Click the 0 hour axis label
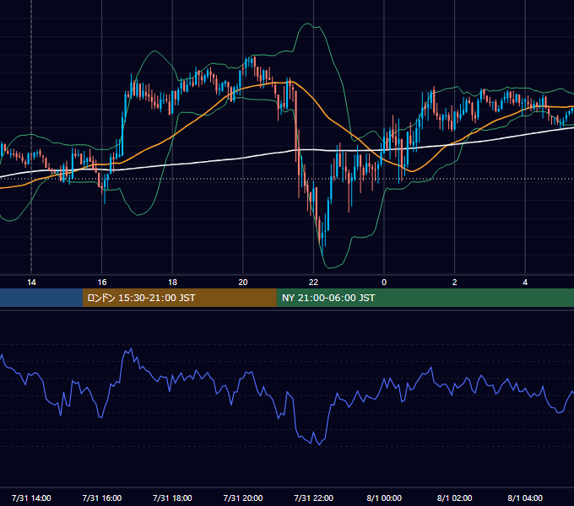 384,283
